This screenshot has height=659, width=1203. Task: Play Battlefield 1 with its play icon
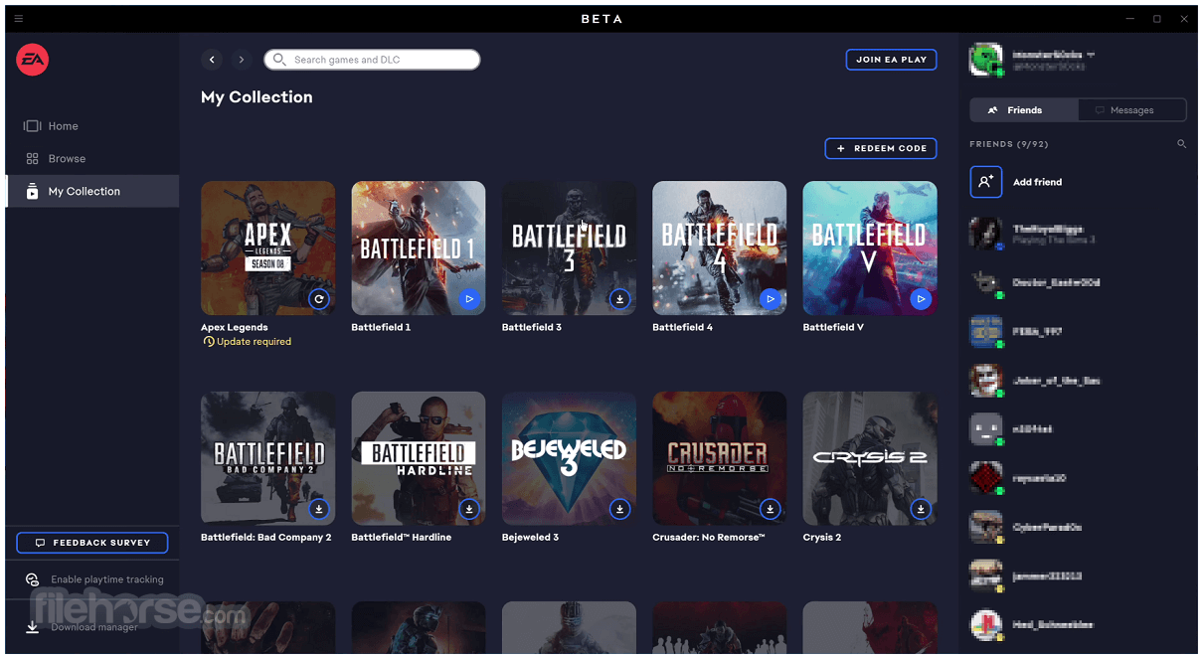click(469, 298)
